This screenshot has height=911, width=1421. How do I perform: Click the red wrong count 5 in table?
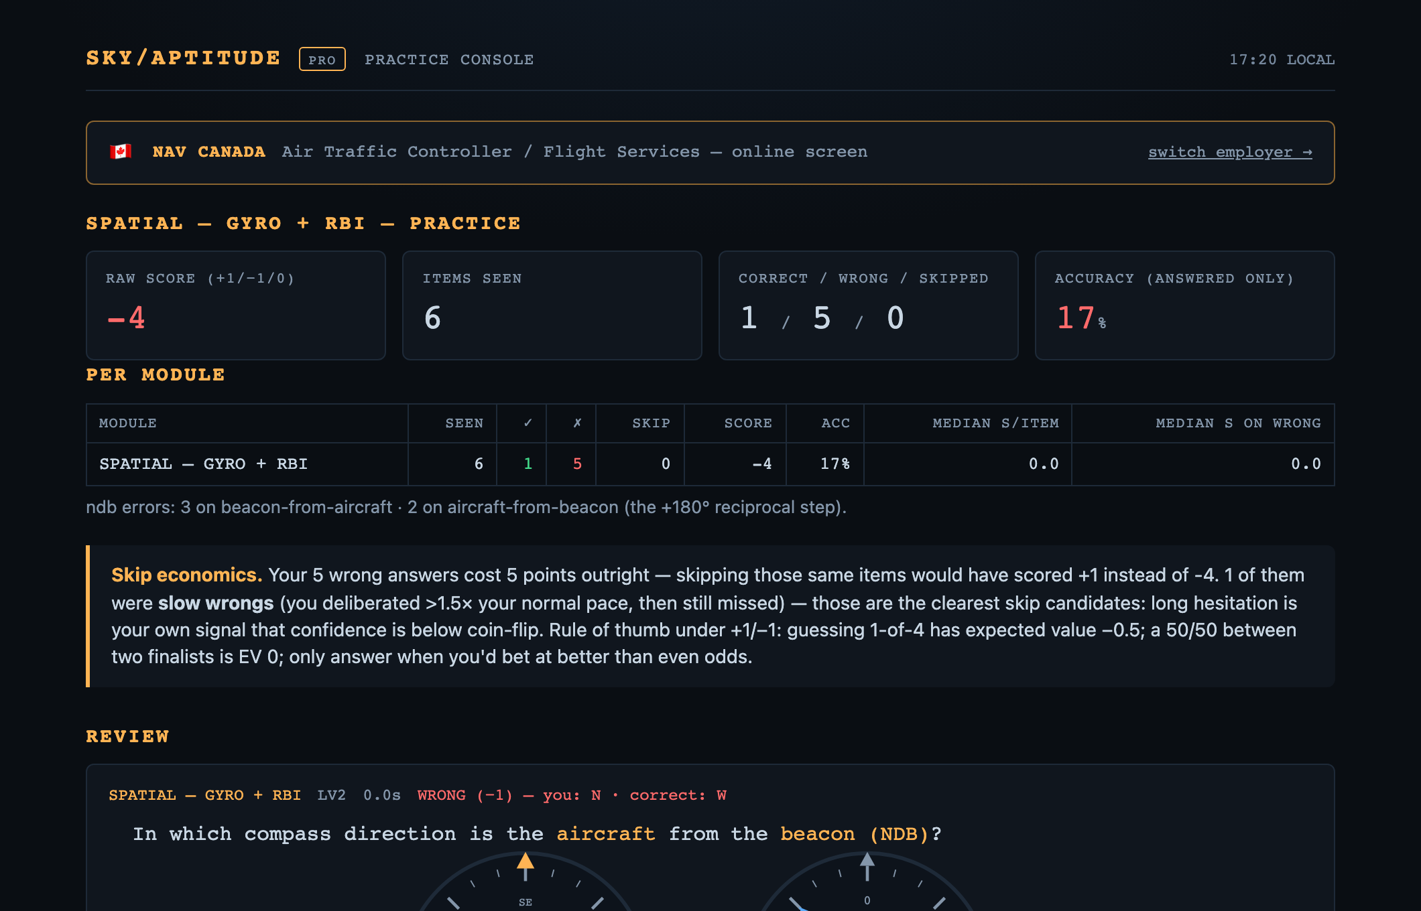tap(577, 464)
